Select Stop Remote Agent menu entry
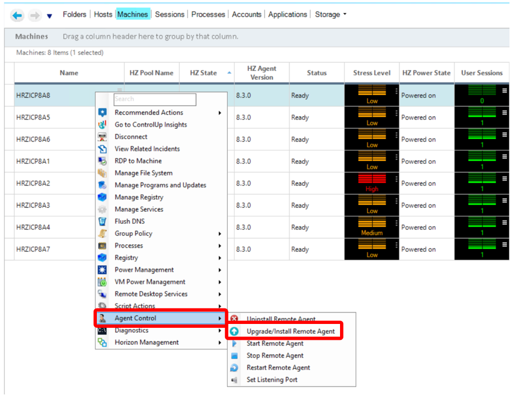This screenshot has height=396, width=515. [x=275, y=356]
